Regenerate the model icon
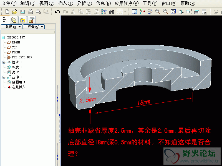The image size is (222, 166). 104,12
